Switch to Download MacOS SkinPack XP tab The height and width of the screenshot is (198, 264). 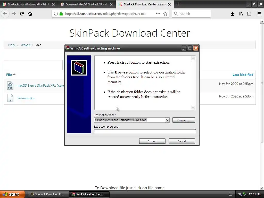[x=87, y=4]
